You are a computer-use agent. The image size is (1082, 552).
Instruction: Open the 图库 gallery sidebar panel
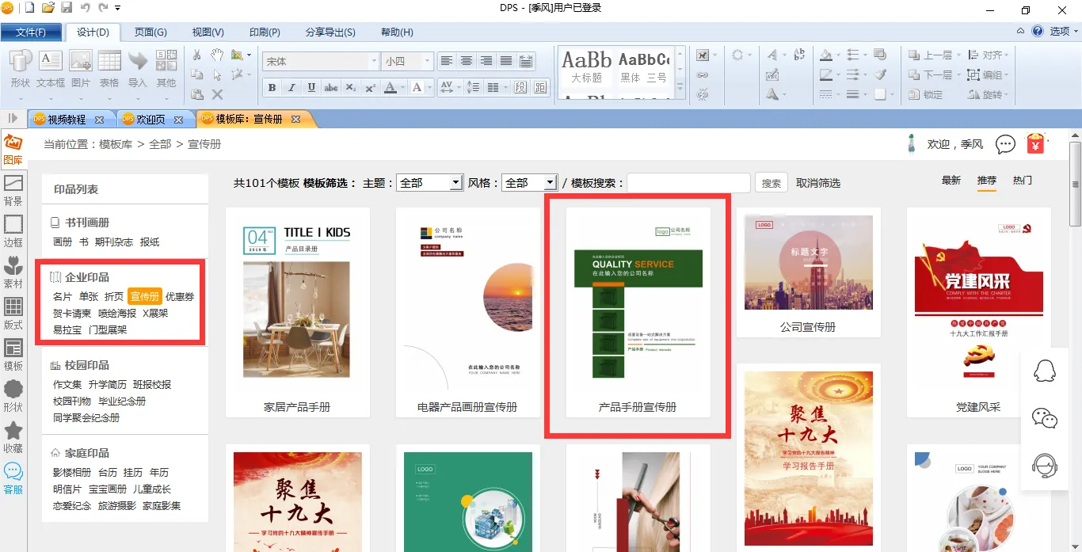pyautogui.click(x=13, y=150)
